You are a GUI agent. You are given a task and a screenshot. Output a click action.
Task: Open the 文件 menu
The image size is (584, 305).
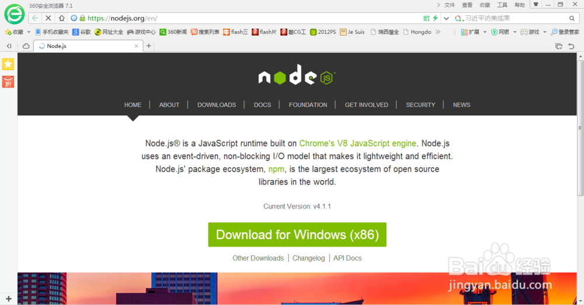[x=450, y=5]
